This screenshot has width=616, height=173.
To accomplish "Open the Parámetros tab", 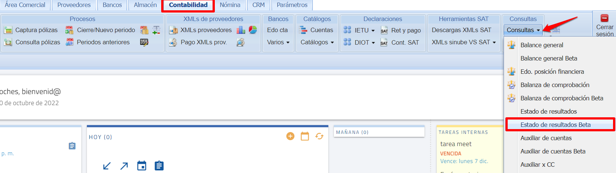I will coord(292,5).
